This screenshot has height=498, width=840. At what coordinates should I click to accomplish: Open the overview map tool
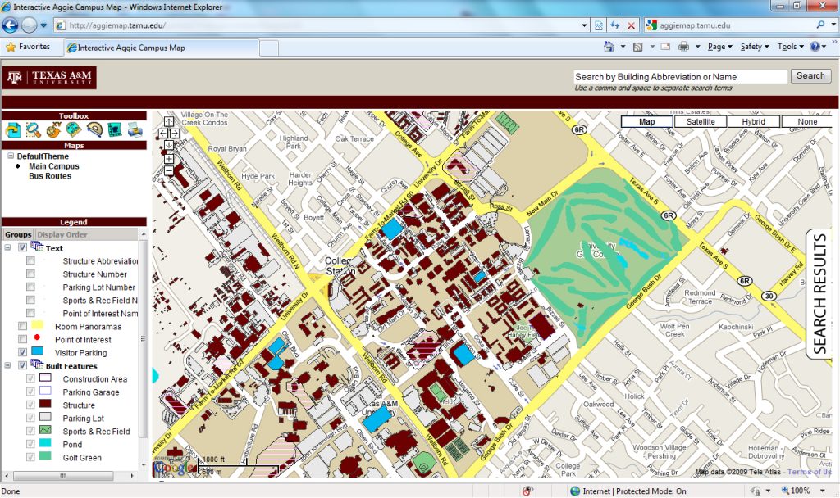115,129
